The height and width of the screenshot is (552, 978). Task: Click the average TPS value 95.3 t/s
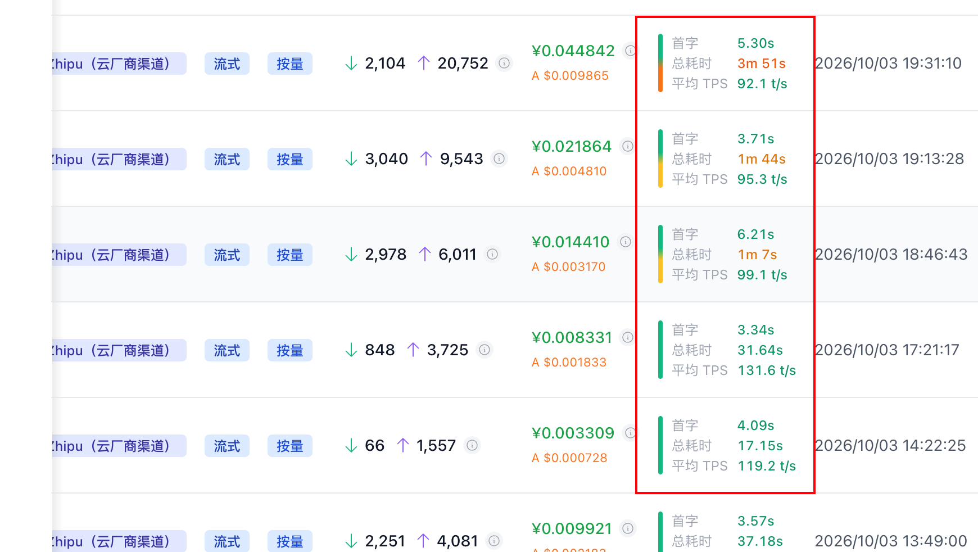tap(762, 179)
